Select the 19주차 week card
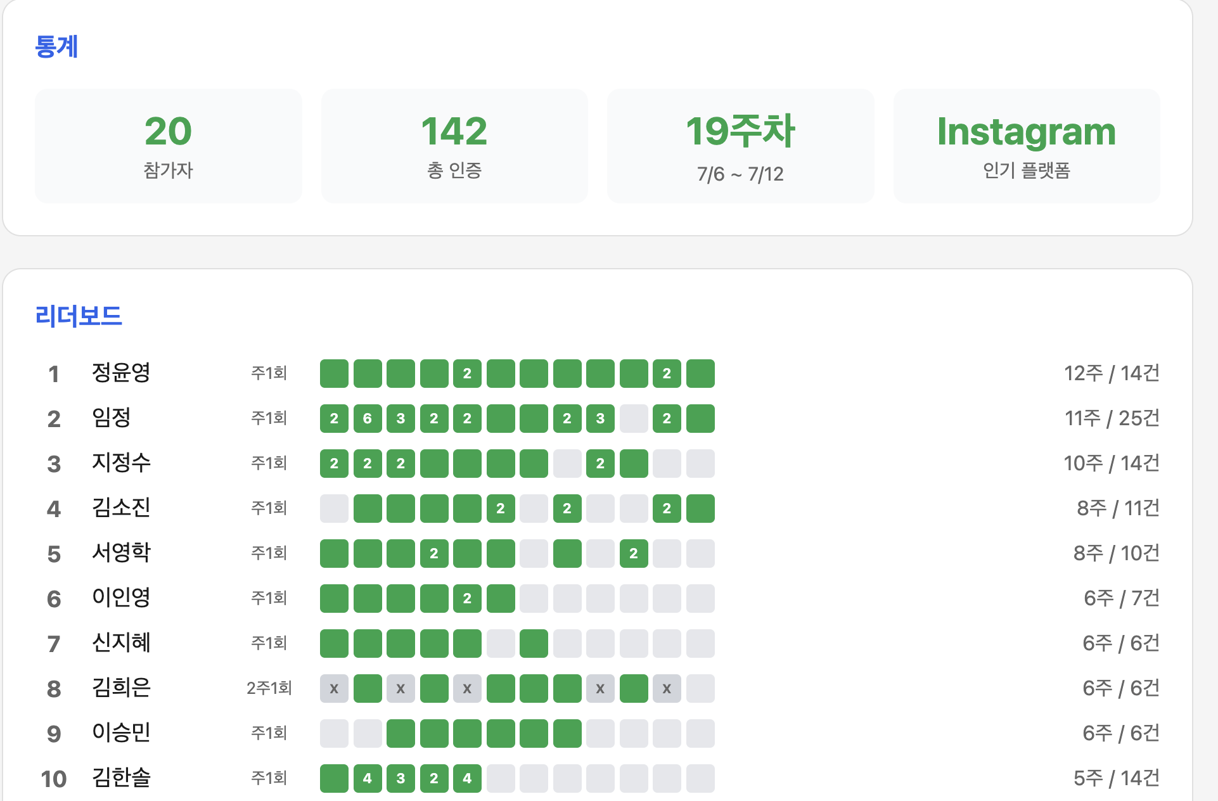The width and height of the screenshot is (1218, 801). 740,146
